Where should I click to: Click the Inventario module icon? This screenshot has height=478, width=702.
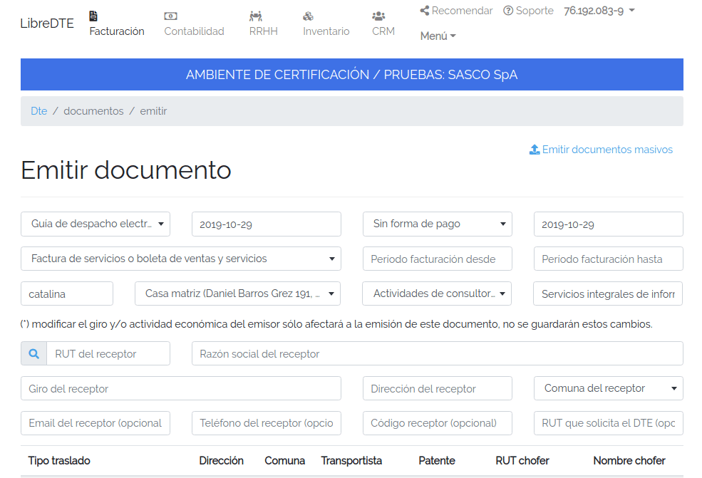click(x=308, y=14)
